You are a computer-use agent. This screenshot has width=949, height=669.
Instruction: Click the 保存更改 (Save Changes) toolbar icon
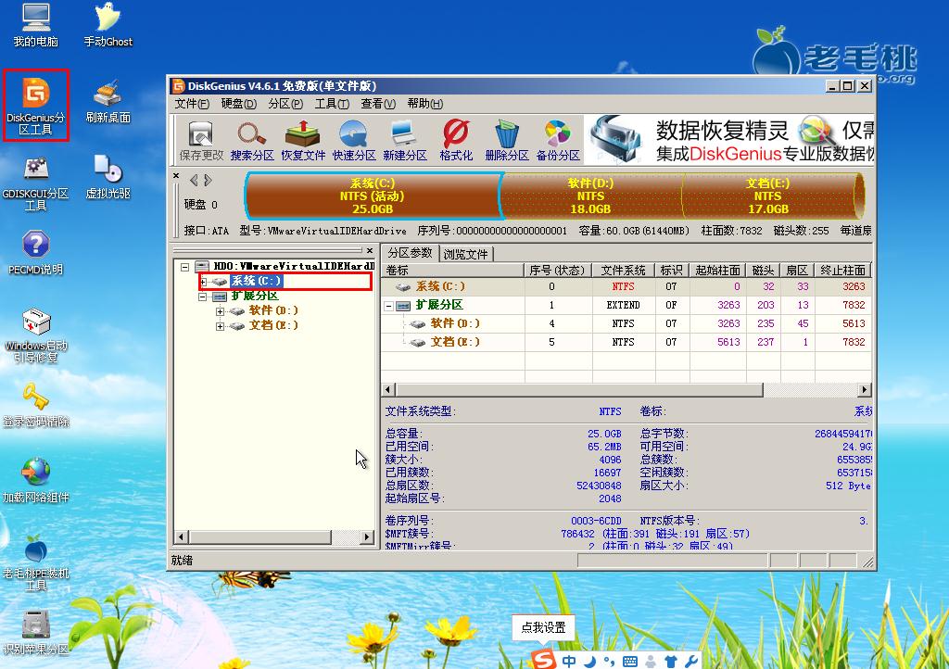pyautogui.click(x=201, y=141)
